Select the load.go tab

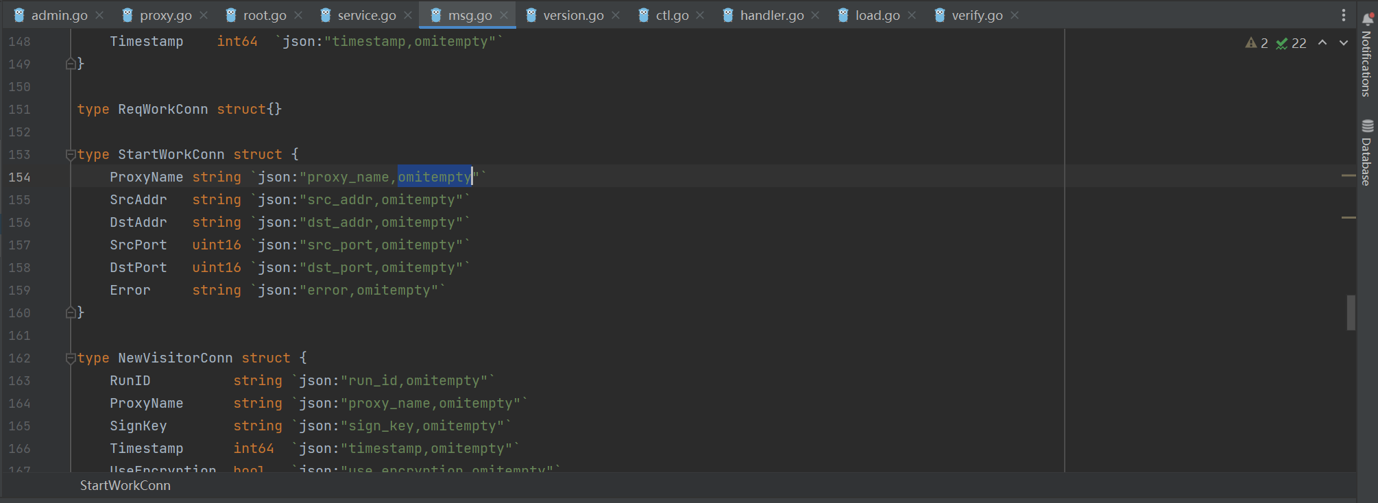click(x=870, y=15)
